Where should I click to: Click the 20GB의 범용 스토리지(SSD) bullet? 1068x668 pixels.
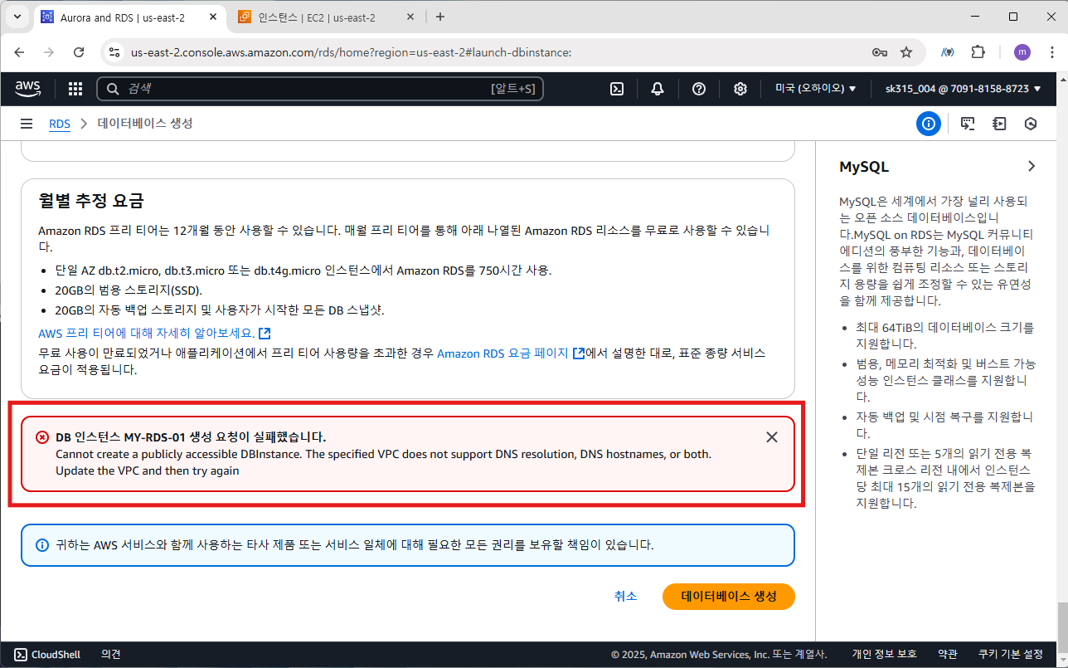coord(129,290)
